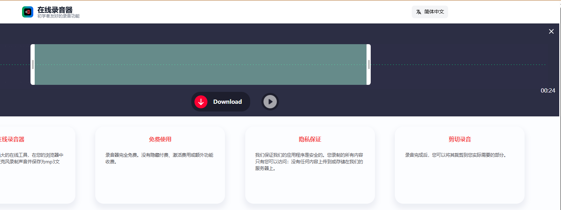Click the 初学者友好的录音功能 subtitle
Screen dimensions: 561x210
(59, 16)
